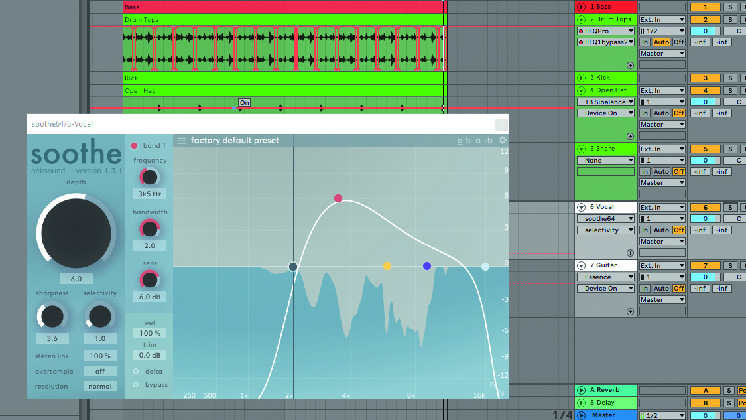Click the plus icon in Guitar track
746x420 pixels.
coord(630,311)
